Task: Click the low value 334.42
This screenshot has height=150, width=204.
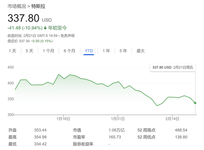Action: click(x=41, y=144)
